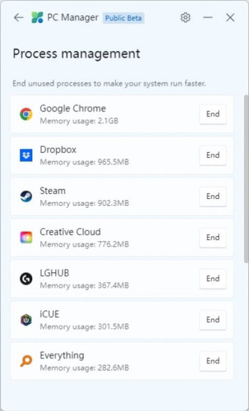The image size is (249, 411).
Task: Select the iCUE icon
Action: 26,320
